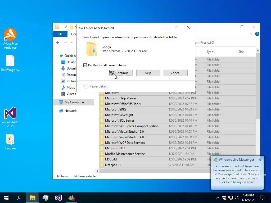The image size is (271, 203).
Task: Click the security shield tray icon
Action: click(224, 198)
